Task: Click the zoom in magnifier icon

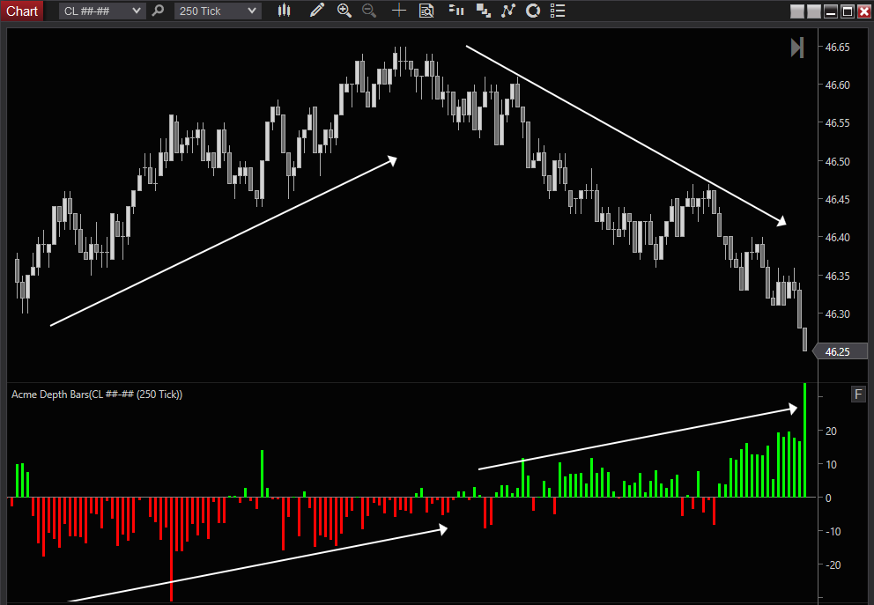Action: click(344, 11)
